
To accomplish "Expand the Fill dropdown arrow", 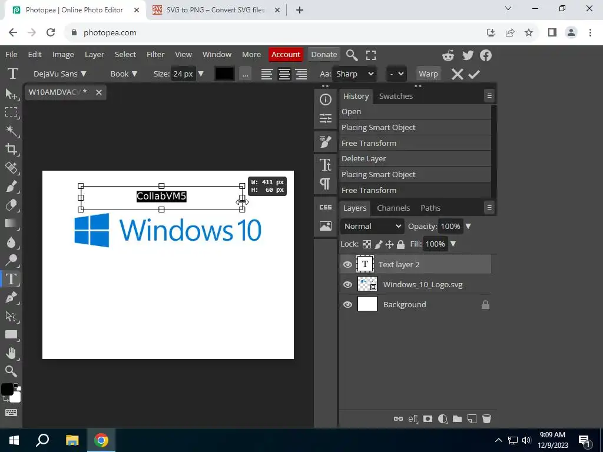I will 453,244.
